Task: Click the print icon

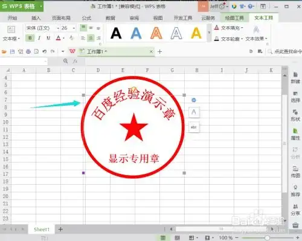Action: (28, 52)
